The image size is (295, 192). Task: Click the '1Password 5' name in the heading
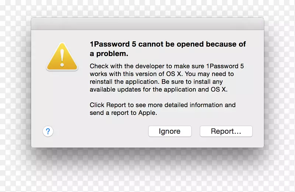(113, 44)
